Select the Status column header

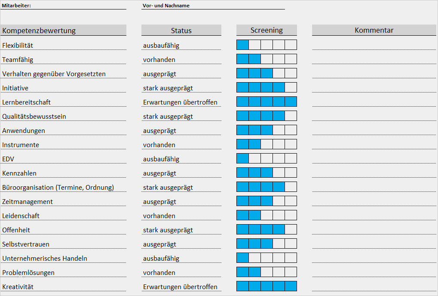[x=181, y=31]
